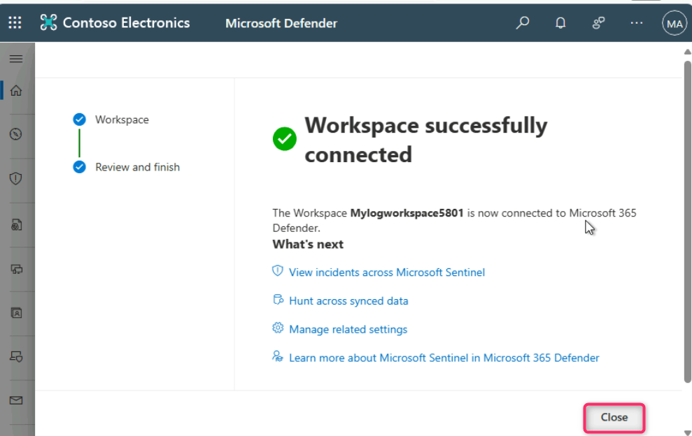Open Hunt across synced data link
The height and width of the screenshot is (436, 692).
[348, 301]
